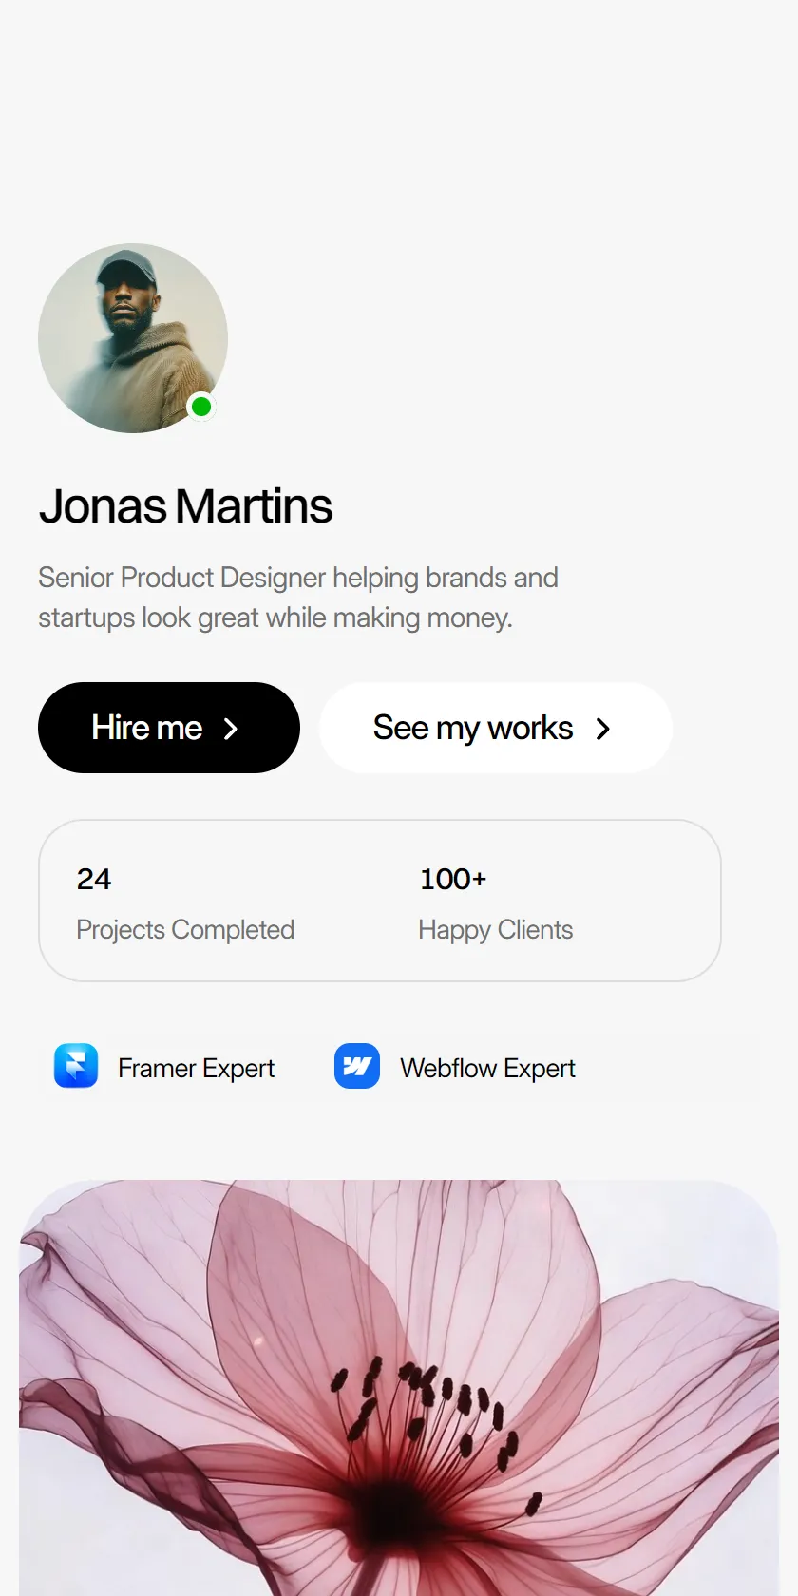The image size is (798, 1596).
Task: Open the pink flower project image
Action: 399,1388
